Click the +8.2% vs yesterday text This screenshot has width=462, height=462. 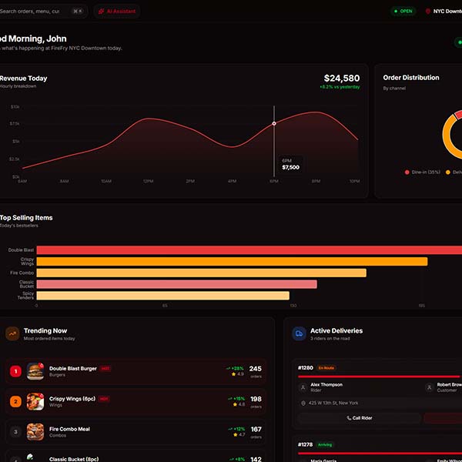pyautogui.click(x=340, y=87)
